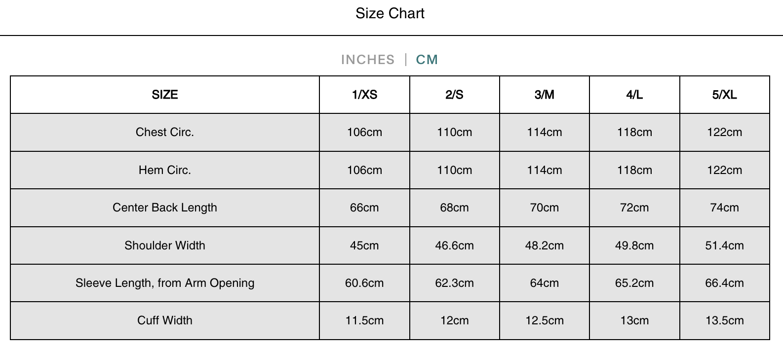The height and width of the screenshot is (348, 783).
Task: Click the Center Back Length row label
Action: [165, 208]
